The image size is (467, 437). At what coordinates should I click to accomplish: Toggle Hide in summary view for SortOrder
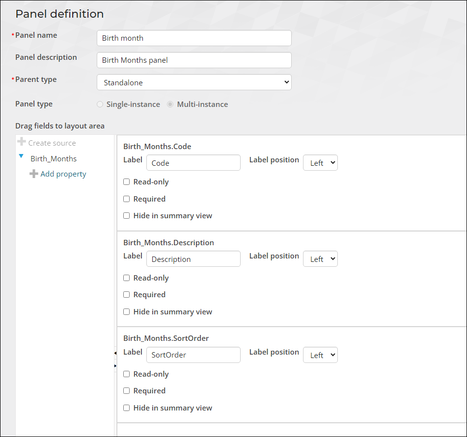click(x=127, y=408)
